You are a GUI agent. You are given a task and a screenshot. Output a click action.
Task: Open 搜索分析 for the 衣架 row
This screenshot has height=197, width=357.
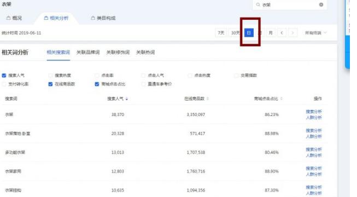(x=314, y=112)
